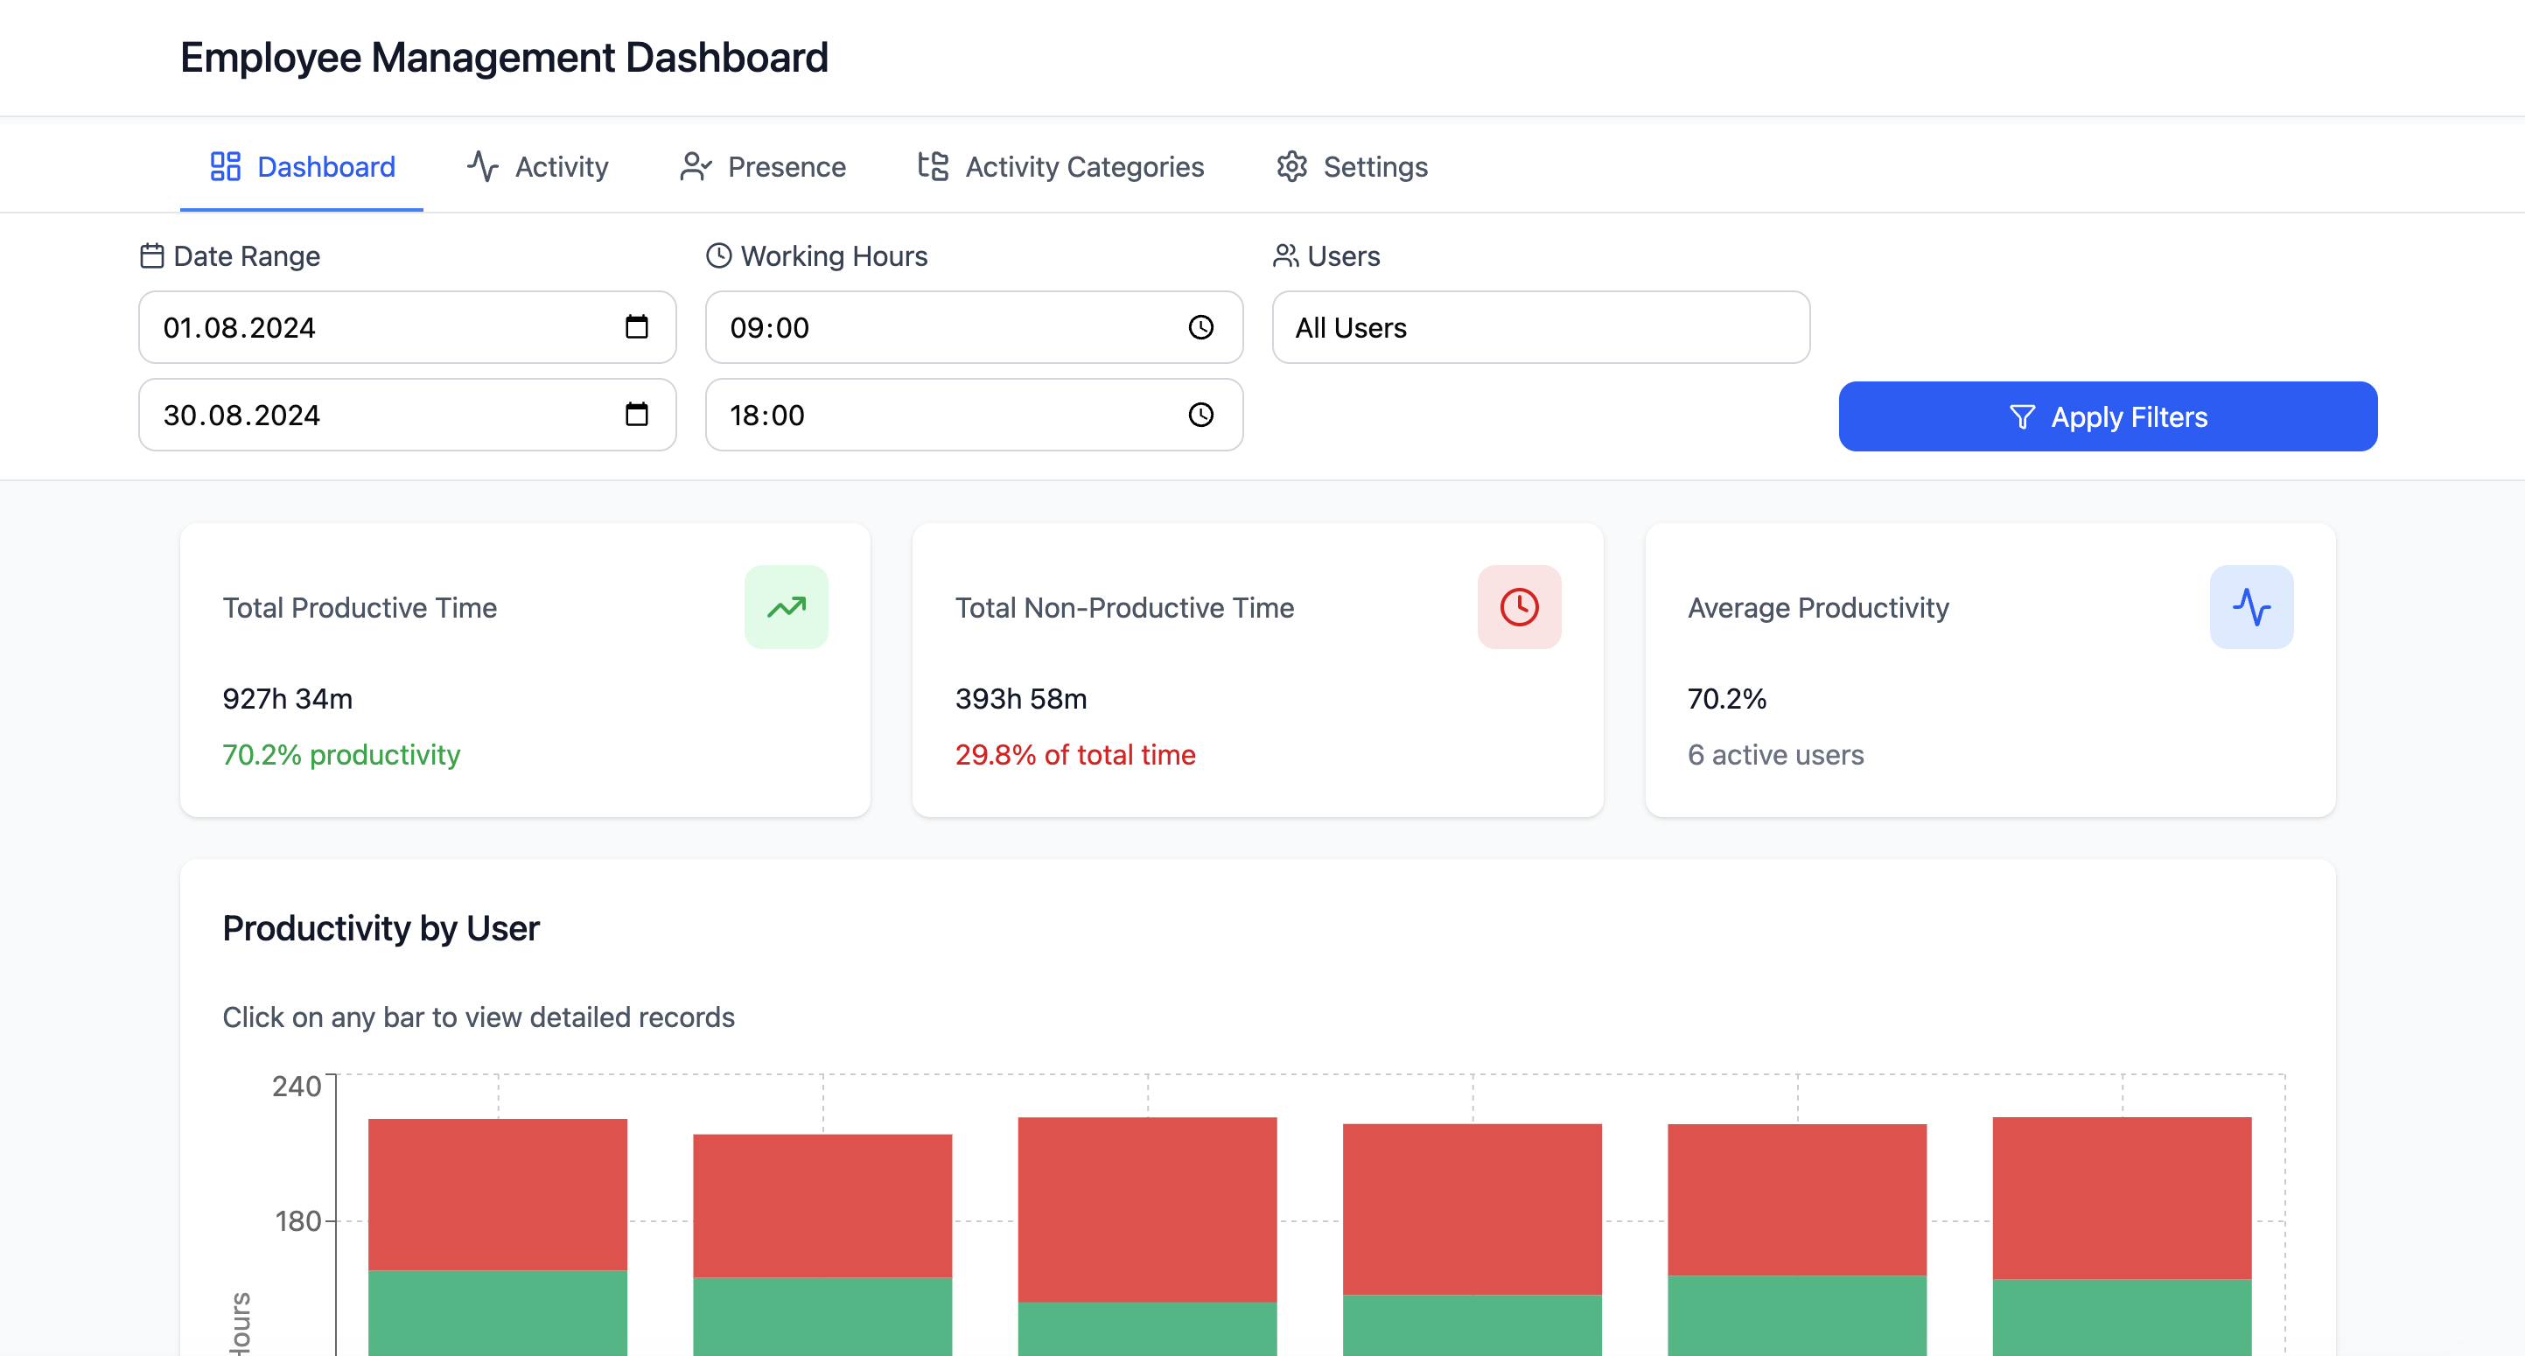Open the Presence tab
Viewport: 2525px width, 1356px height.
click(x=763, y=166)
